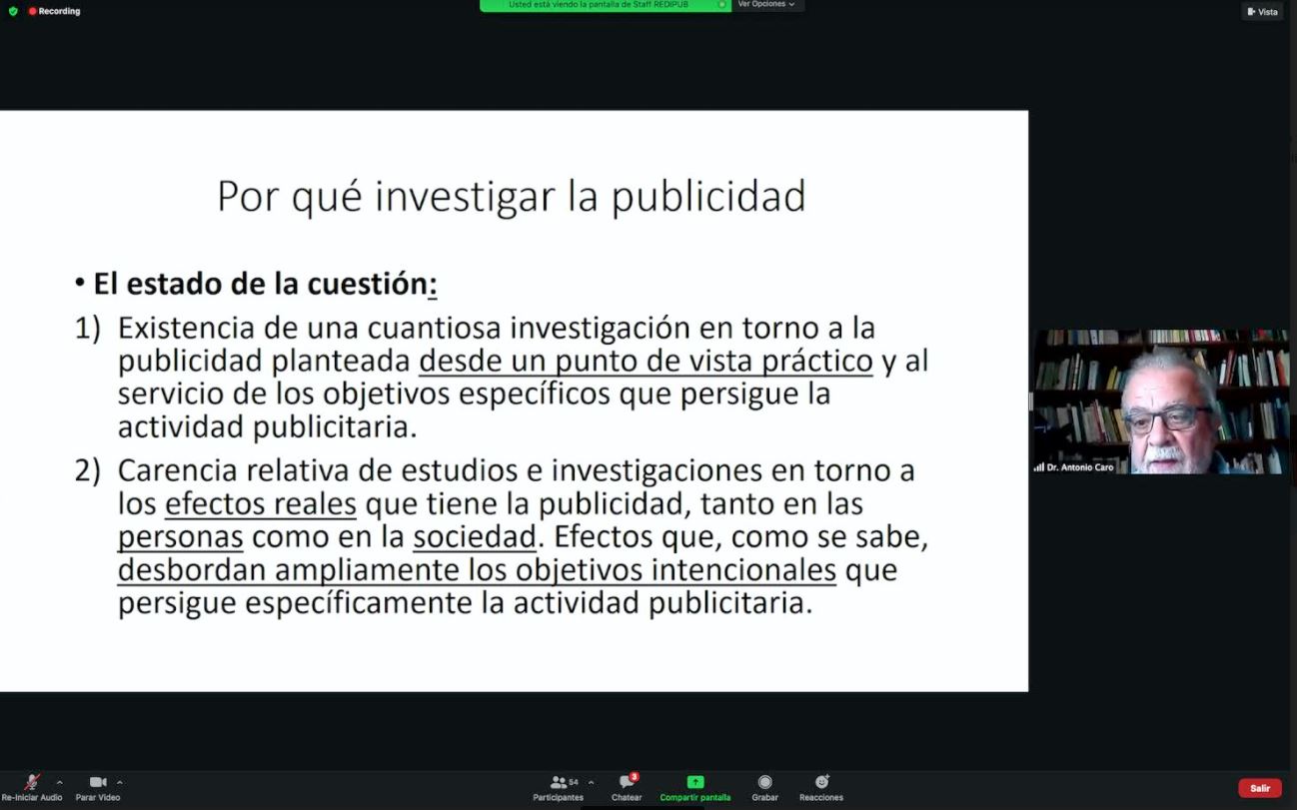Open the Ver Opciones menu
Screen dimensions: 1297x810
(x=766, y=5)
